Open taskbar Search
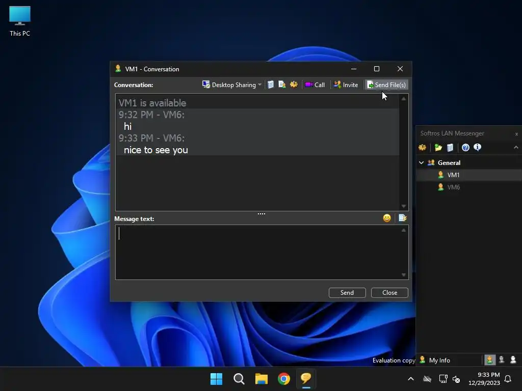 (239, 379)
